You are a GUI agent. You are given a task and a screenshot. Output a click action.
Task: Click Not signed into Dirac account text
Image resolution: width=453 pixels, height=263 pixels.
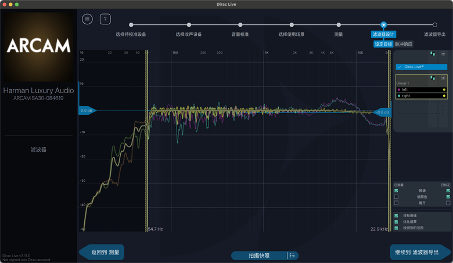pyautogui.click(x=26, y=260)
